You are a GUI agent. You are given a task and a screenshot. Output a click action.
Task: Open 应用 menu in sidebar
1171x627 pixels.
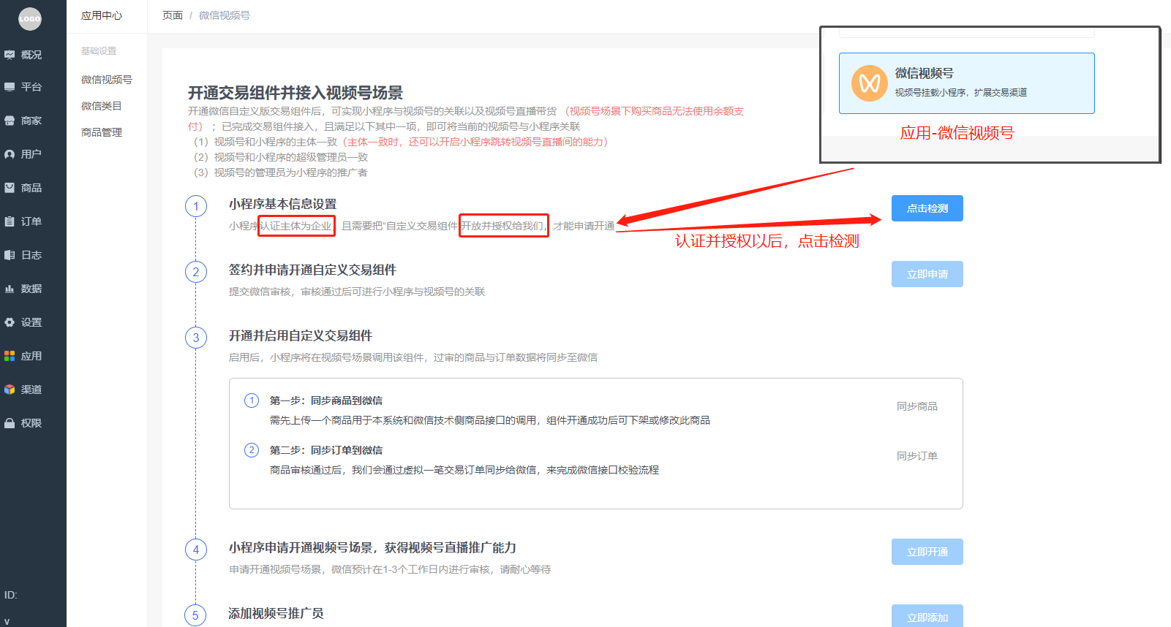pos(33,356)
